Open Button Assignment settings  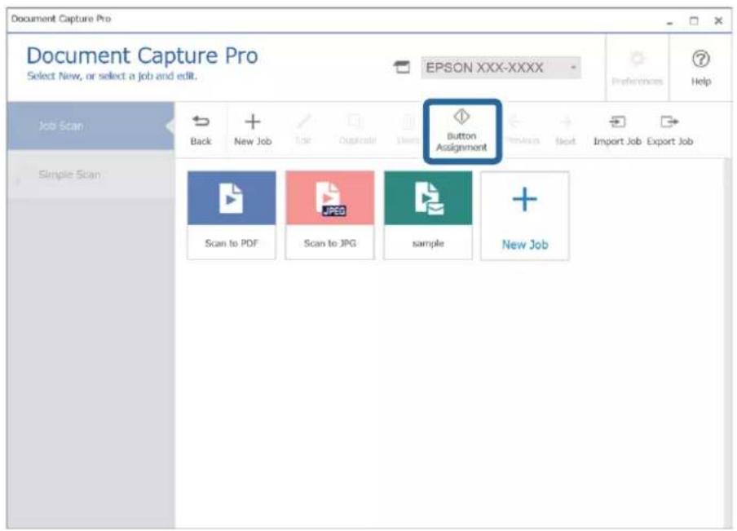[x=462, y=131]
